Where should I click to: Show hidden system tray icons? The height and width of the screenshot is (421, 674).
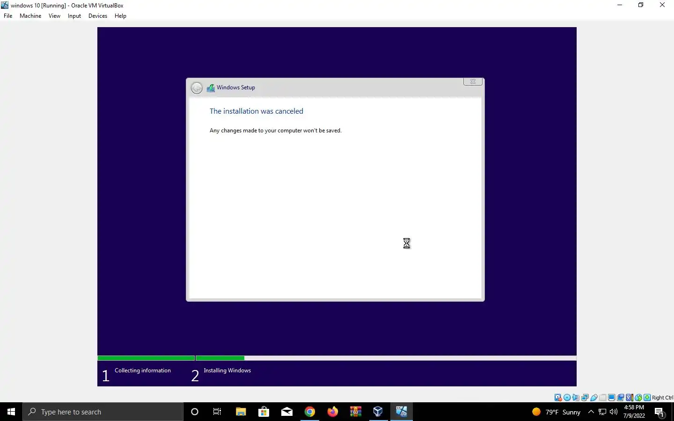[591, 412]
